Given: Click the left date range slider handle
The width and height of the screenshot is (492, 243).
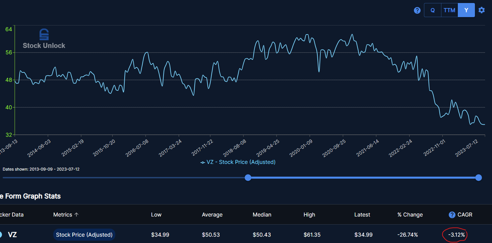Looking at the screenshot, I should (248, 178).
